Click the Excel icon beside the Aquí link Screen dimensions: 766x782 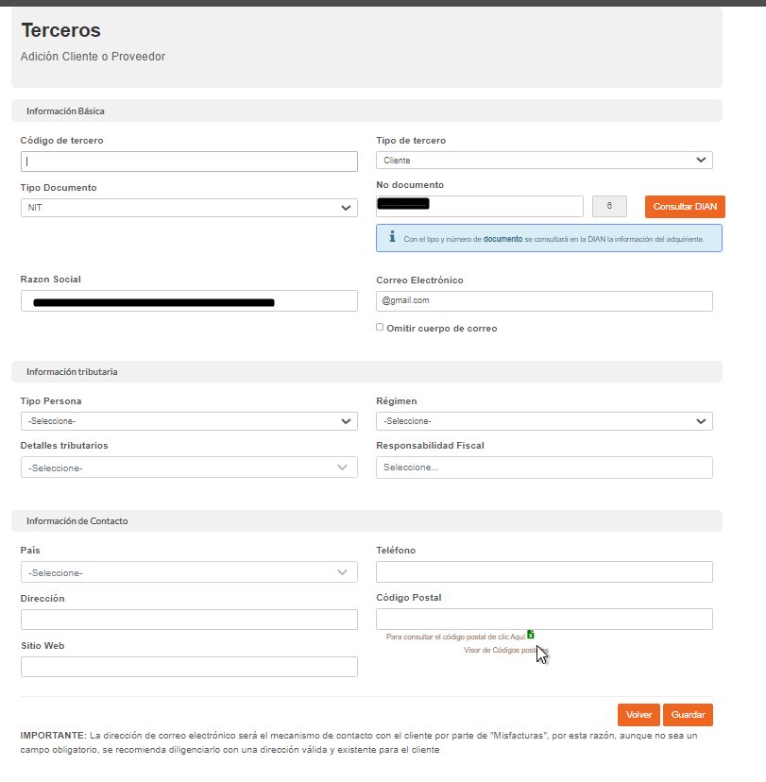531,635
